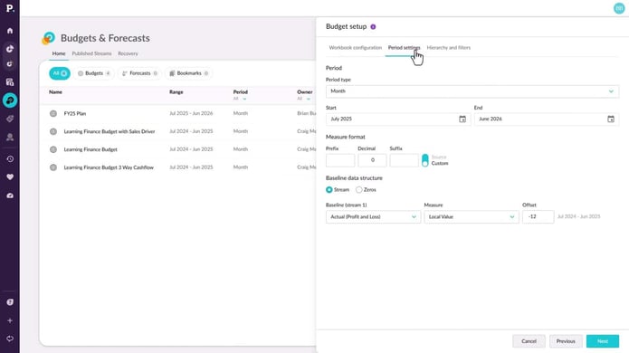Toggle Source/Custom measure format switch
The height and width of the screenshot is (353, 629).
click(424, 160)
